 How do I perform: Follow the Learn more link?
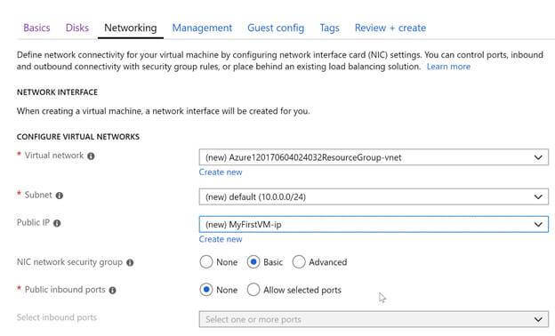(448, 67)
